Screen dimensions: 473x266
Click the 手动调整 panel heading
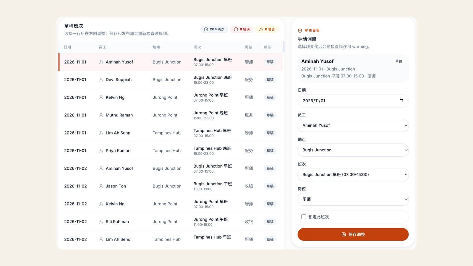pos(307,39)
